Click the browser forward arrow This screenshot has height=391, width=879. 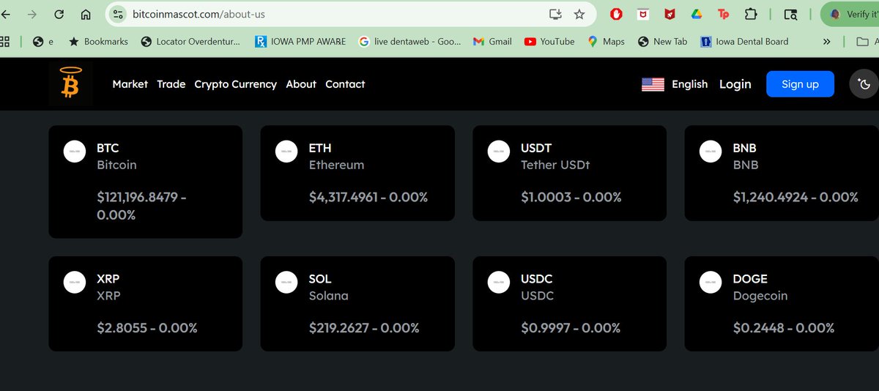[x=31, y=14]
